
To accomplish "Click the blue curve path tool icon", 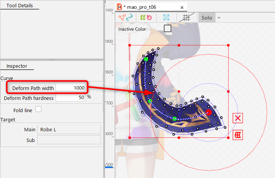I will click(x=130, y=17).
